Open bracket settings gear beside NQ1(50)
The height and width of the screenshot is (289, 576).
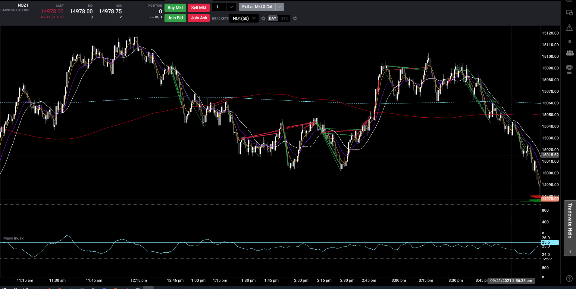pos(263,18)
